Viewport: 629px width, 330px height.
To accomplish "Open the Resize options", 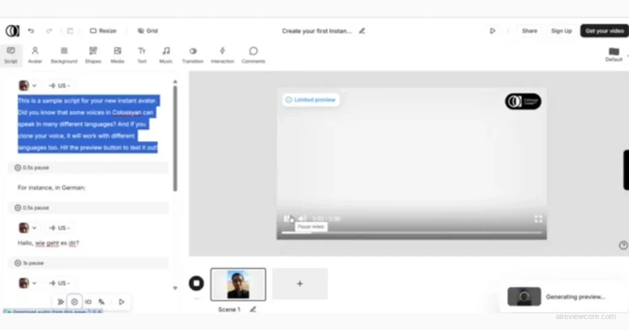I will point(103,31).
